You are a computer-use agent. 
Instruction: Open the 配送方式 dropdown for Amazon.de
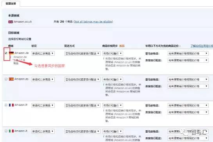point(82,53)
